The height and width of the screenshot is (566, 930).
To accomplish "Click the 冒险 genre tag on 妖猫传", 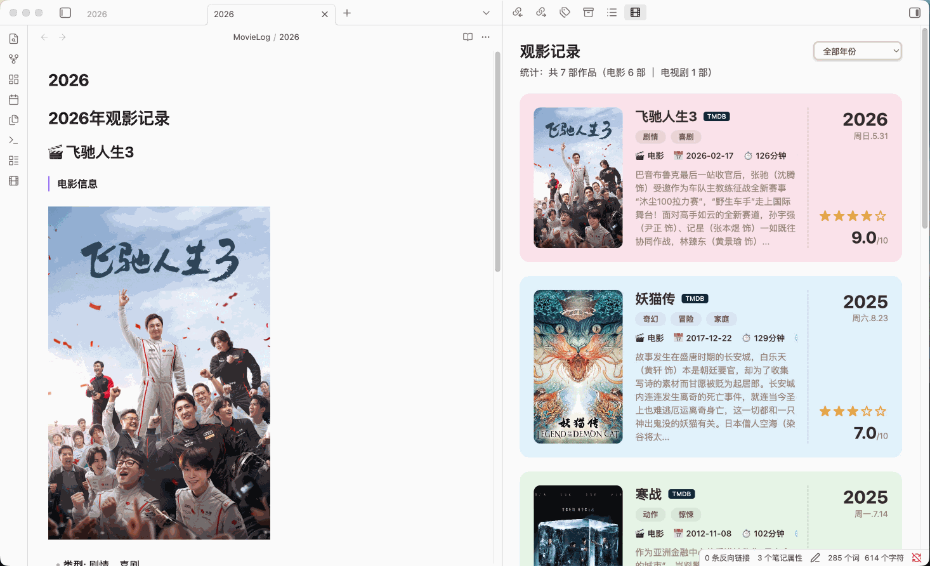I will pyautogui.click(x=686, y=319).
